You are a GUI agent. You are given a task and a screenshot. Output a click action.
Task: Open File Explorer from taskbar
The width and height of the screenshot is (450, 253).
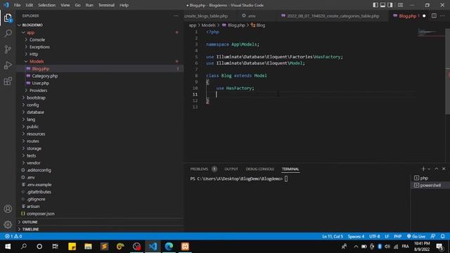click(88, 247)
